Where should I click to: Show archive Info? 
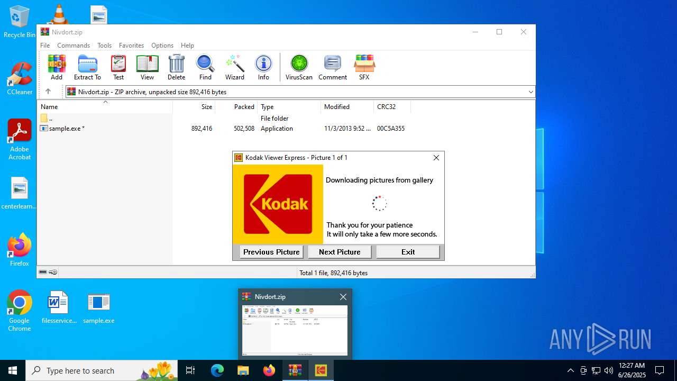(263, 67)
